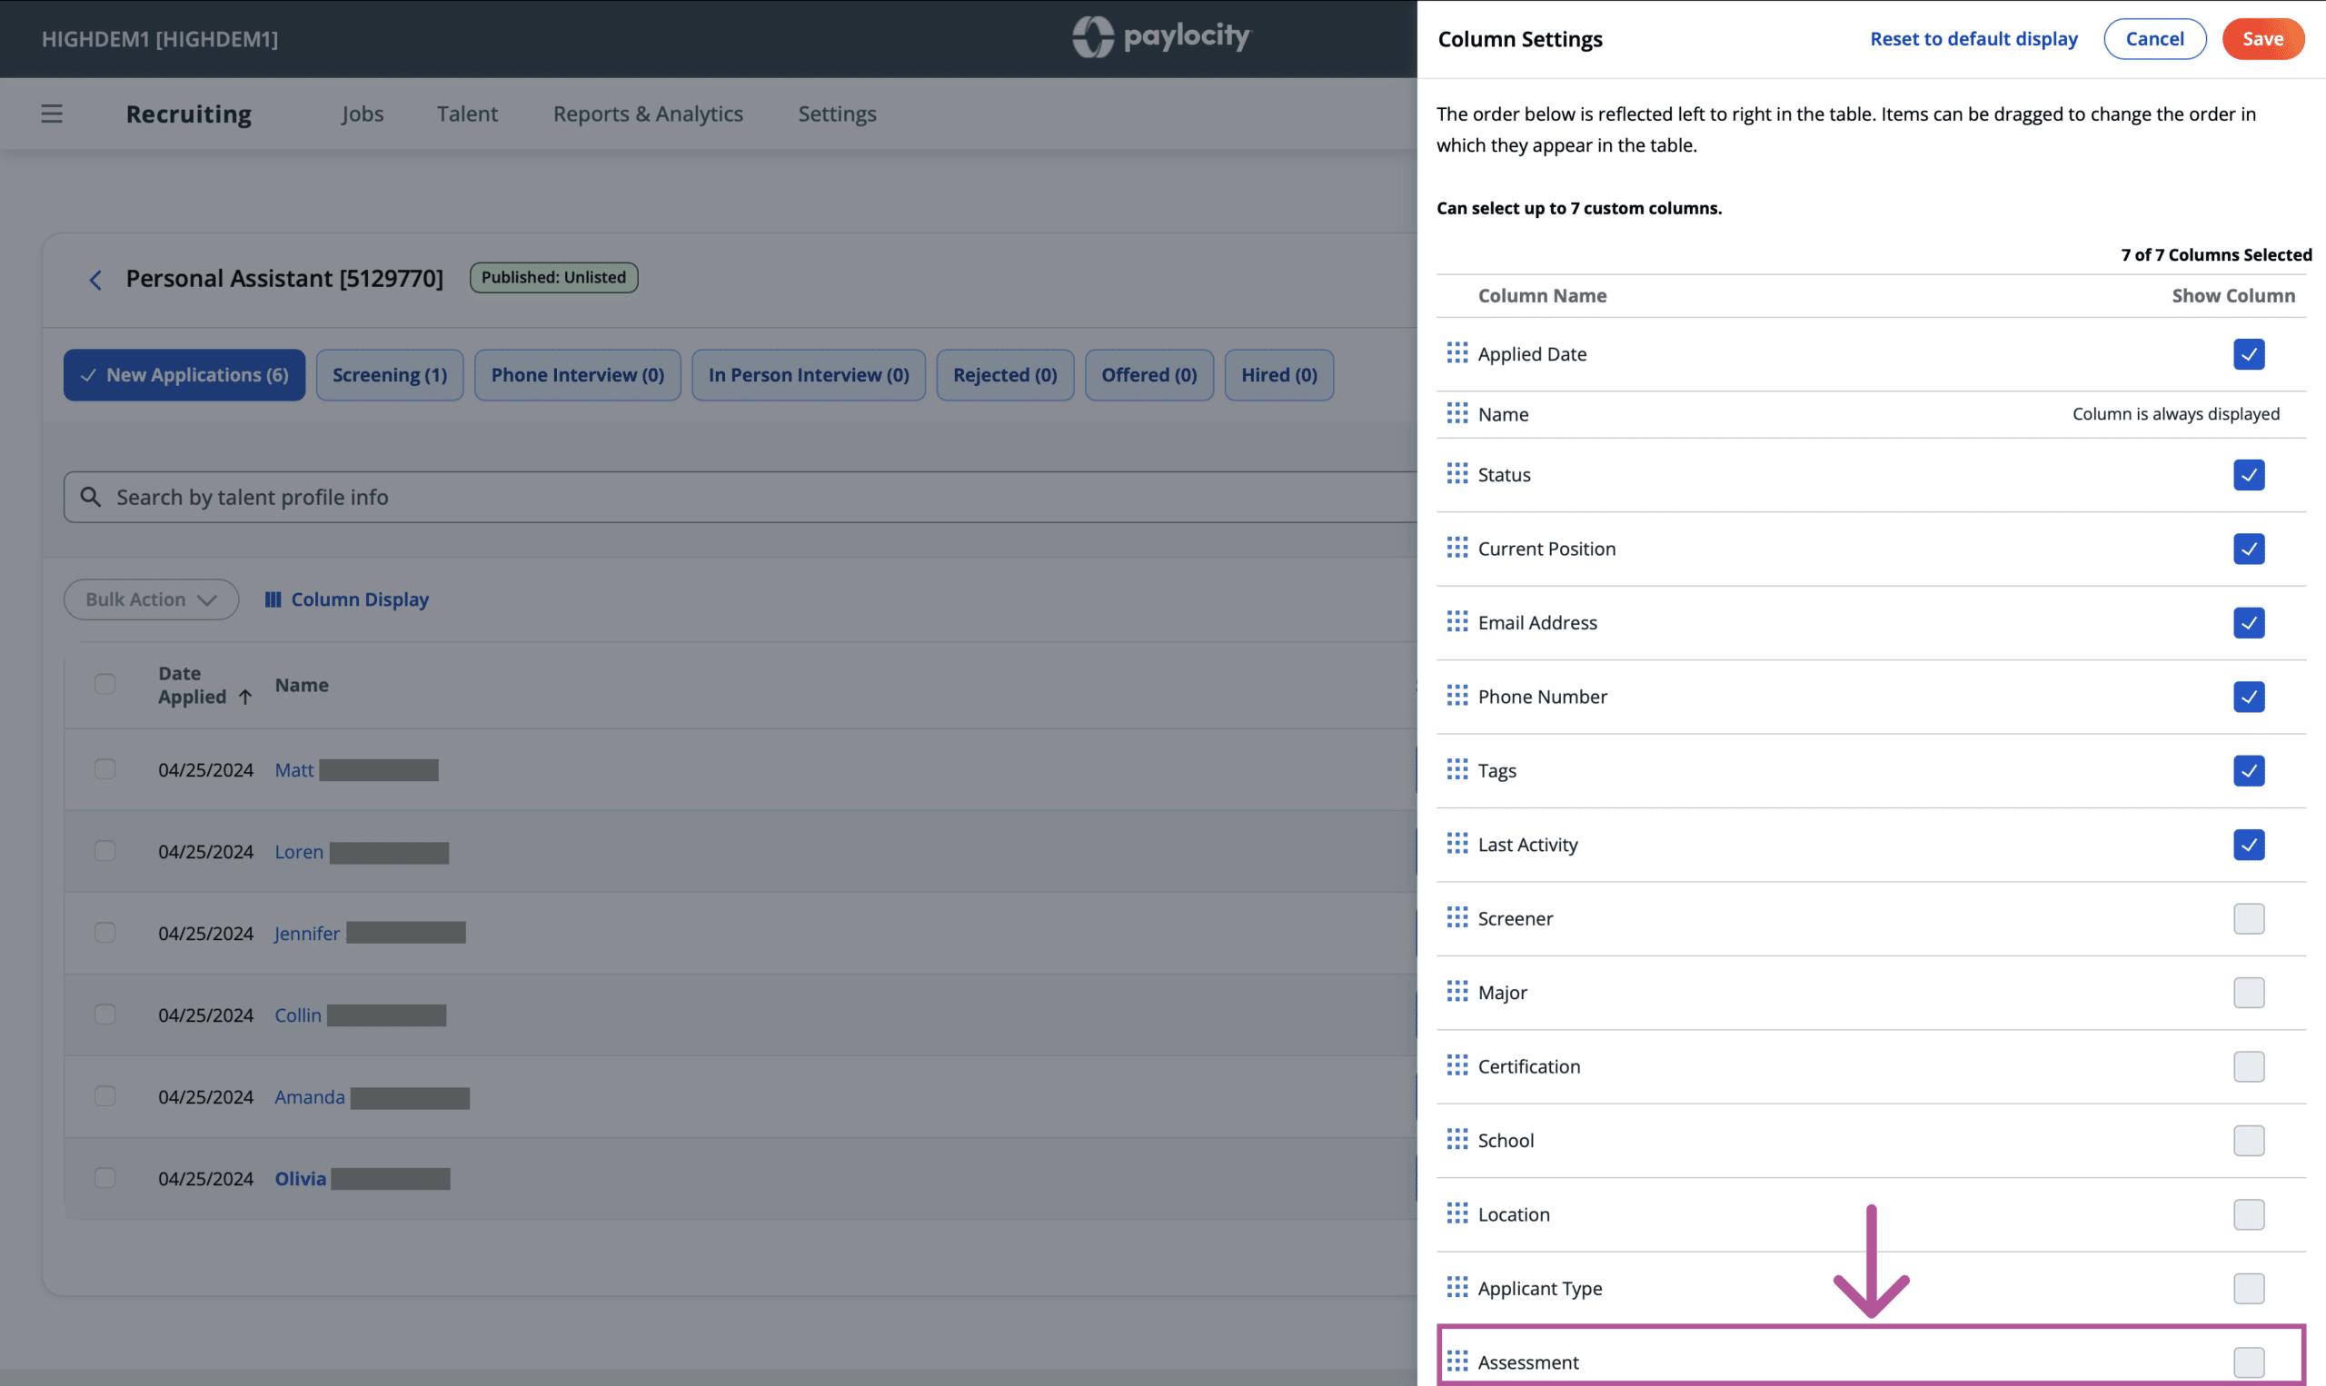Click the Paylocity logo
2326x1386 pixels.
[1161, 37]
